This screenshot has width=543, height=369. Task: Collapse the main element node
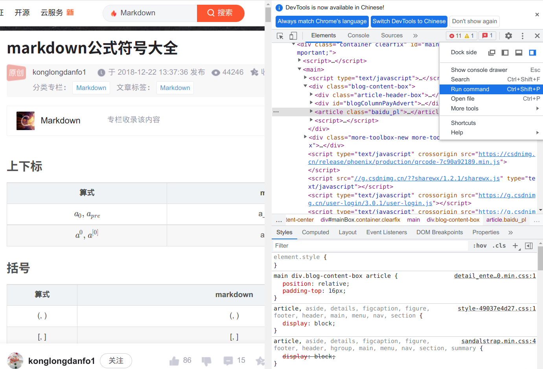click(299, 69)
